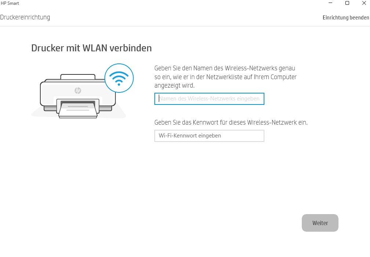Close the HP Smart window
Image resolution: width=370 pixels, height=257 pixels.
(x=364, y=3)
